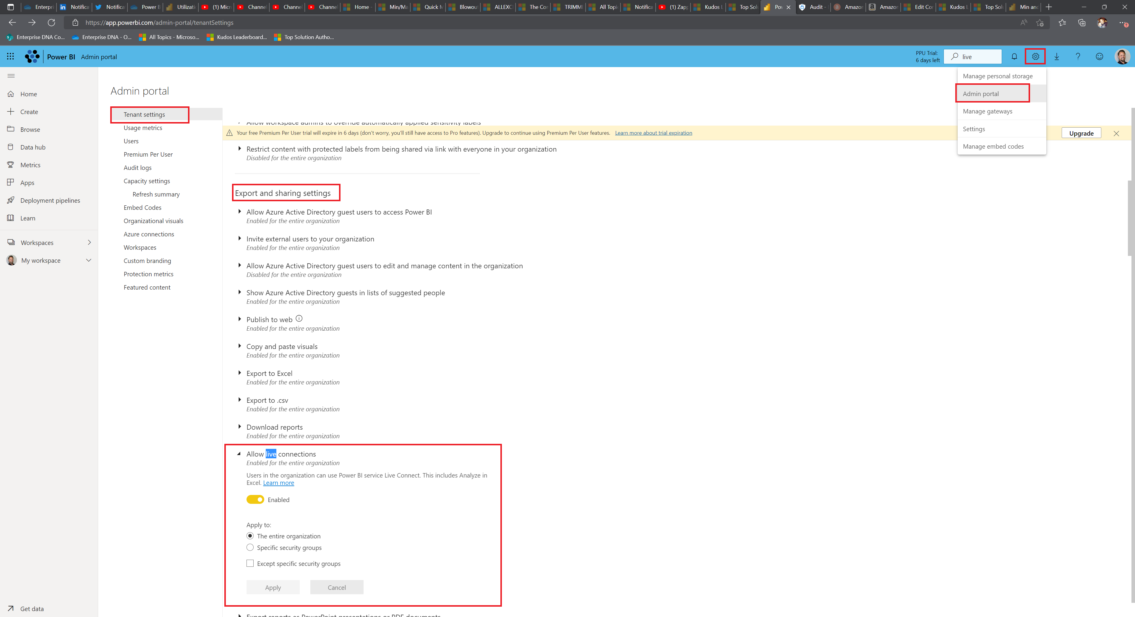Dismiss the trial expiration banner
This screenshot has width=1135, height=617.
[1116, 134]
